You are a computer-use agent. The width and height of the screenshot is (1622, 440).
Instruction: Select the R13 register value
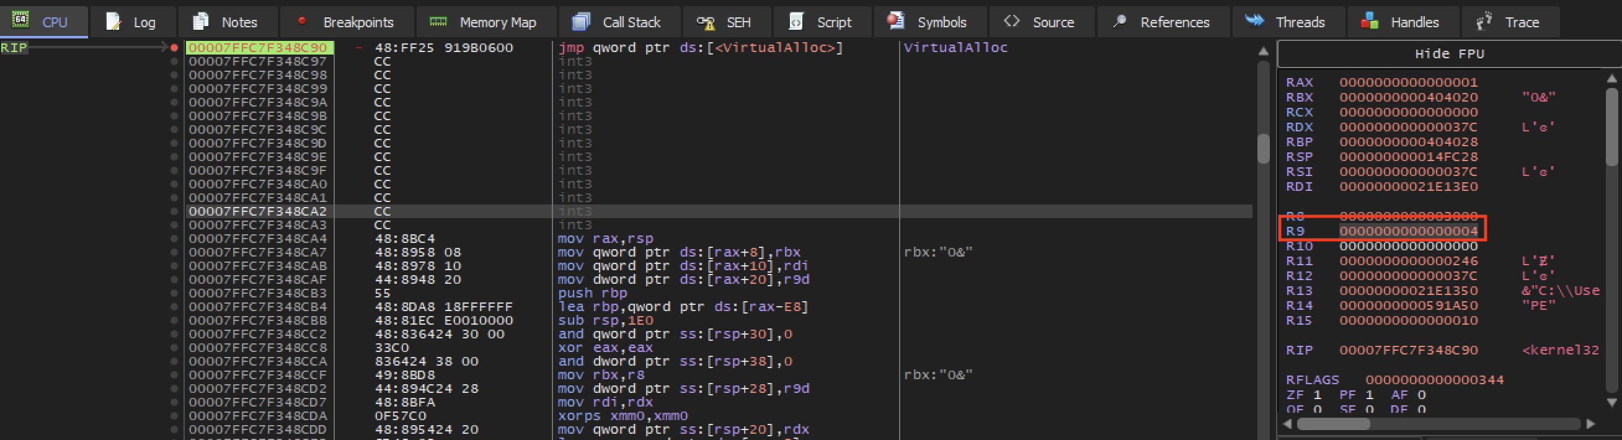[1408, 291]
